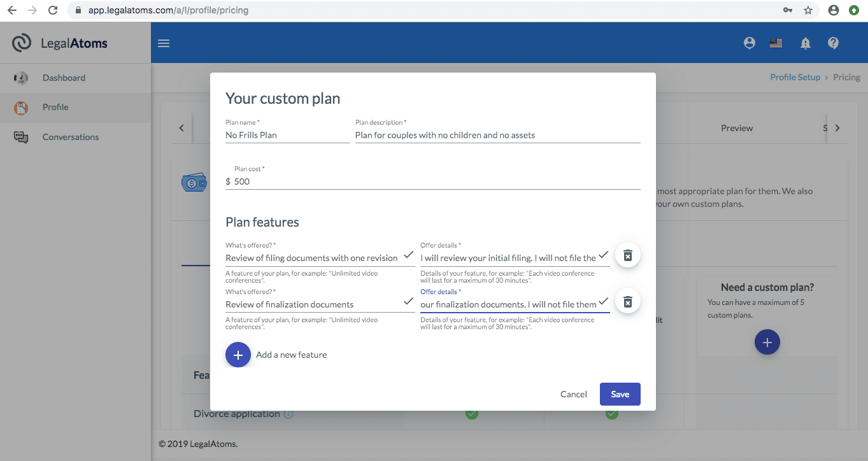The height and width of the screenshot is (461, 868).
Task: Switch to the Preview tab
Action: tap(736, 128)
